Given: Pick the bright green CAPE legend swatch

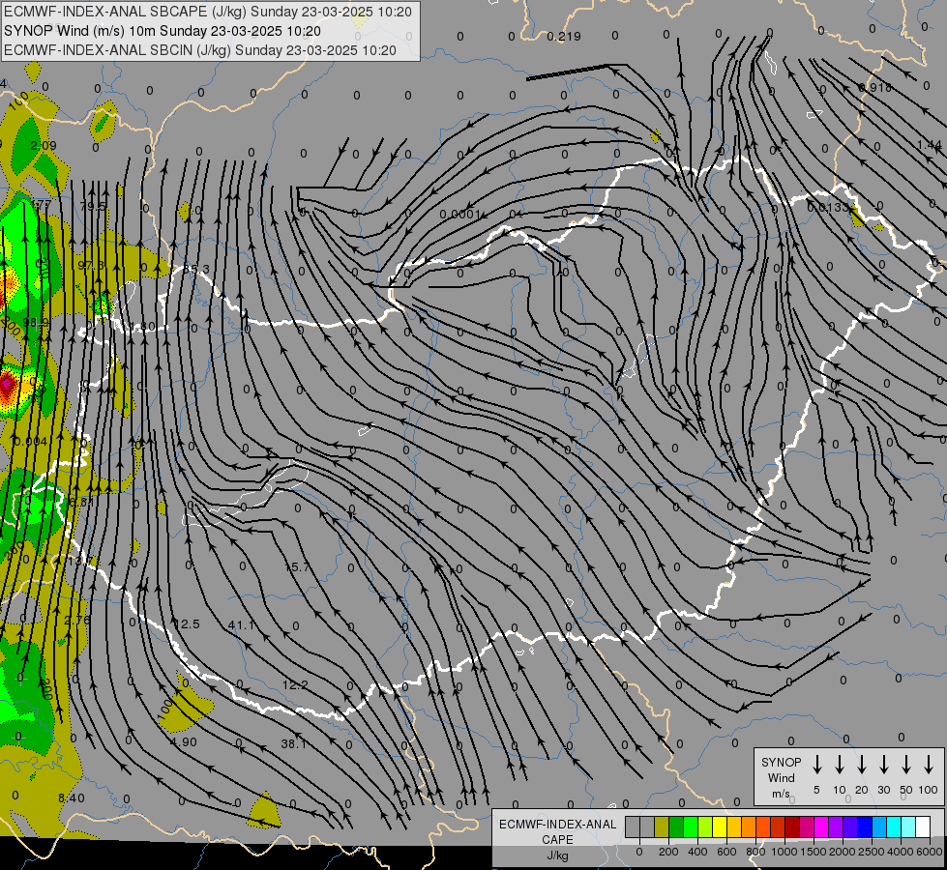Looking at the screenshot, I should click(691, 826).
